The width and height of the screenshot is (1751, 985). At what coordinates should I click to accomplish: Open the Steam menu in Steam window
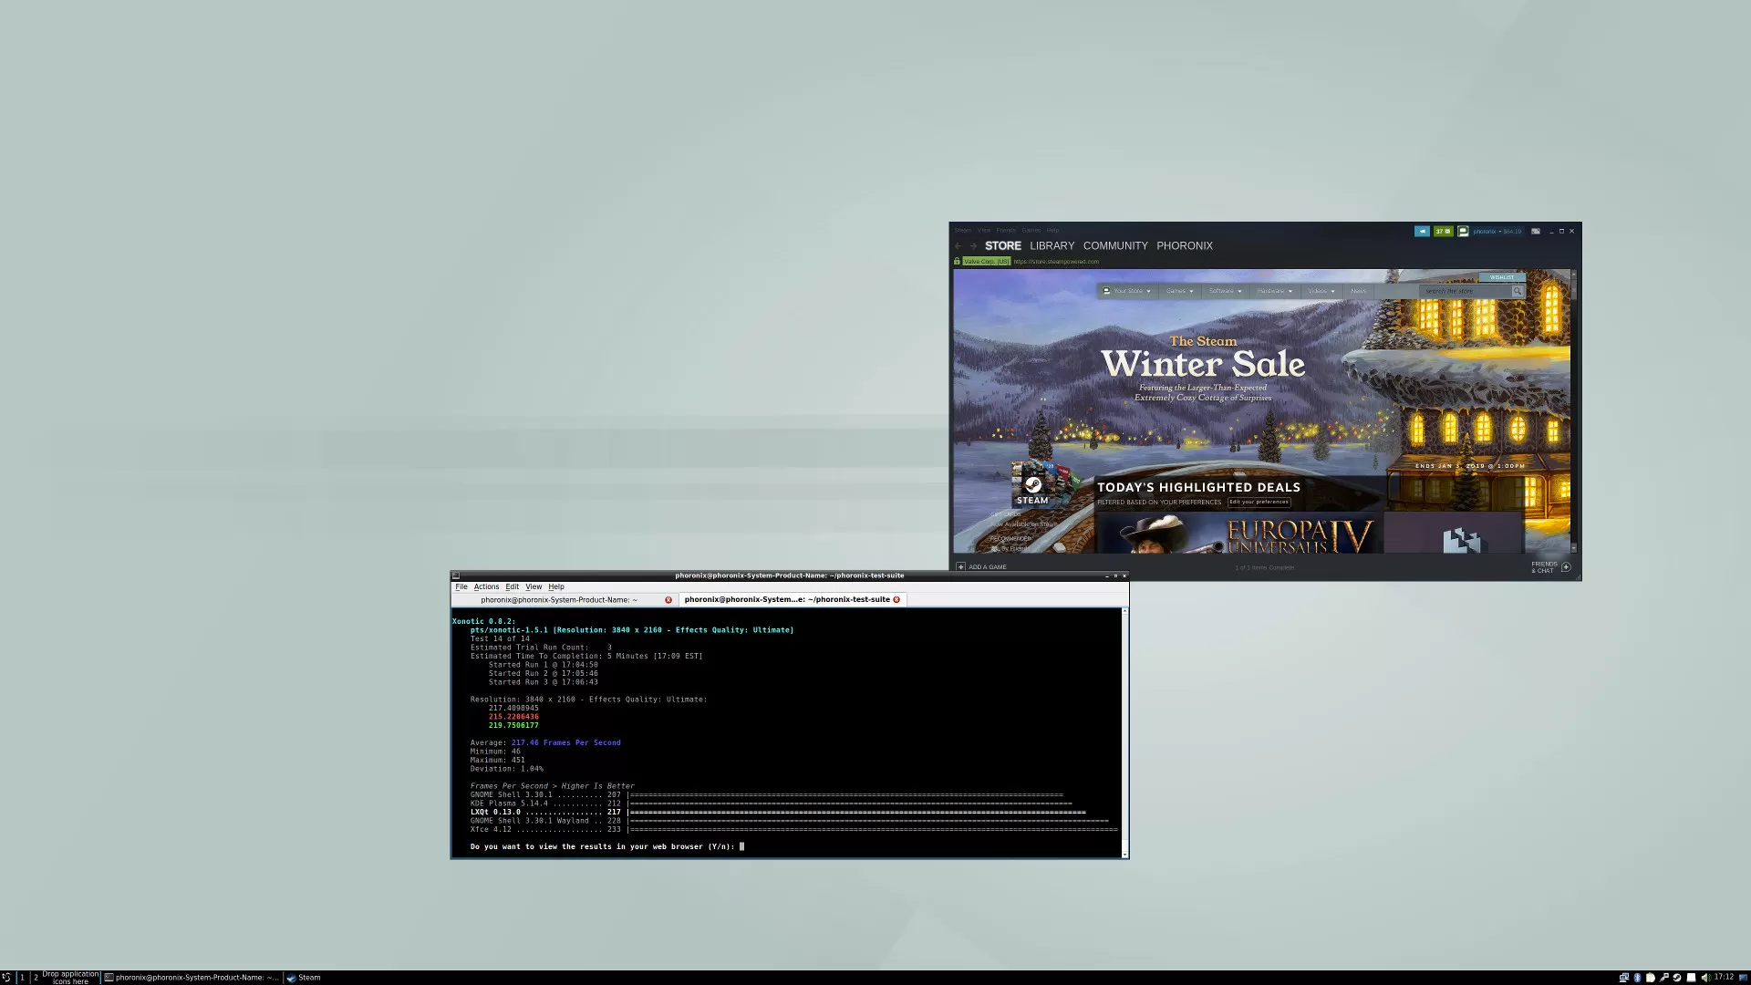point(963,231)
